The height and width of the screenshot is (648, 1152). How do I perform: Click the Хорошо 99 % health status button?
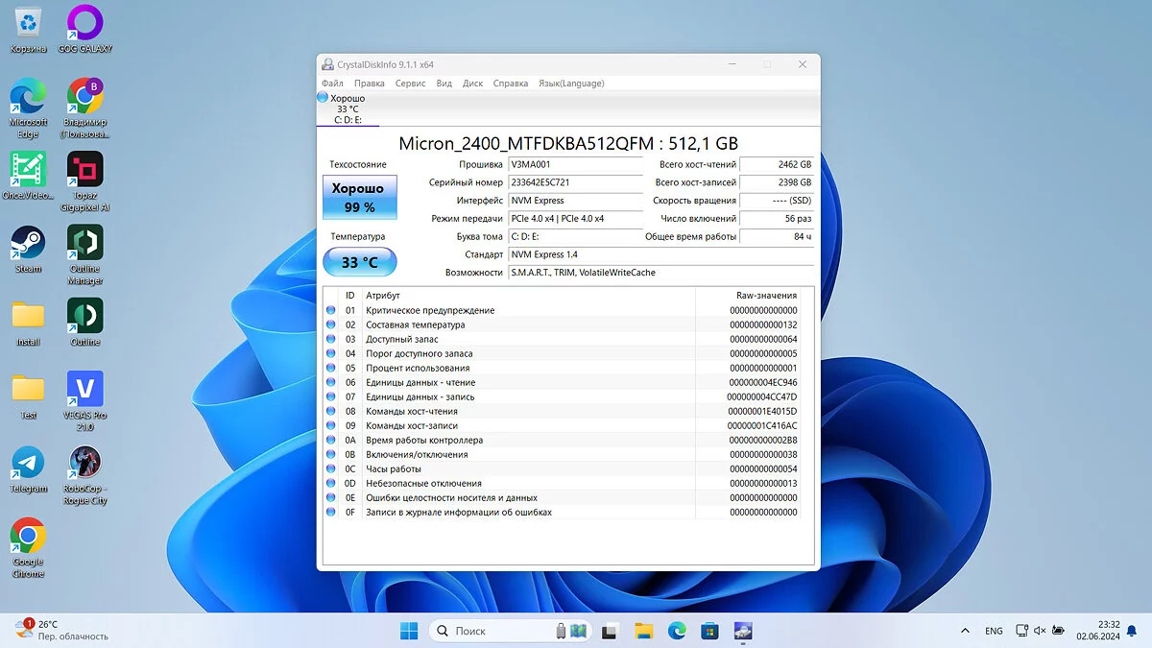pyautogui.click(x=359, y=198)
